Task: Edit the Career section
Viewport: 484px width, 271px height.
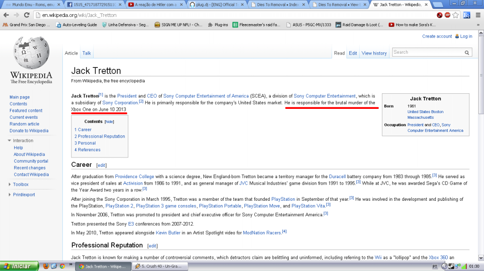Action: [x=101, y=165]
